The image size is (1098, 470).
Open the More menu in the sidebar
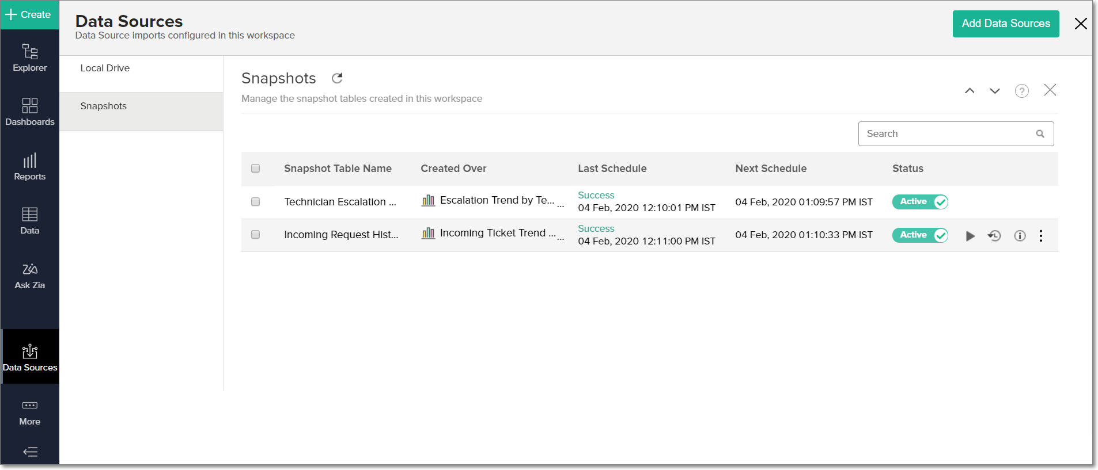point(30,412)
